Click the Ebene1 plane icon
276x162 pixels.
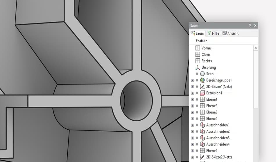202,100
